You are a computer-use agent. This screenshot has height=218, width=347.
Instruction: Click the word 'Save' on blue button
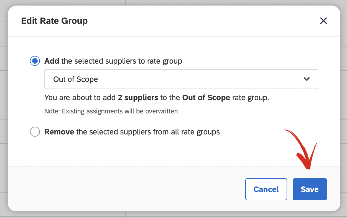(310, 189)
